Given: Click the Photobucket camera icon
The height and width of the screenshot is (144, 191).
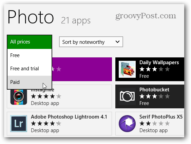Looking at the screenshot, I should pos(127,96).
